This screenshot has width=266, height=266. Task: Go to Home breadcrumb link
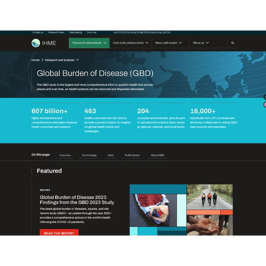pos(35,60)
